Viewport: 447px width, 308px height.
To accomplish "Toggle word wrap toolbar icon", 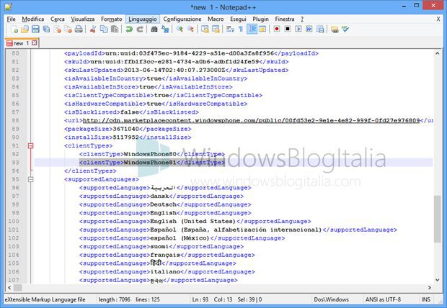I will click(230, 29).
